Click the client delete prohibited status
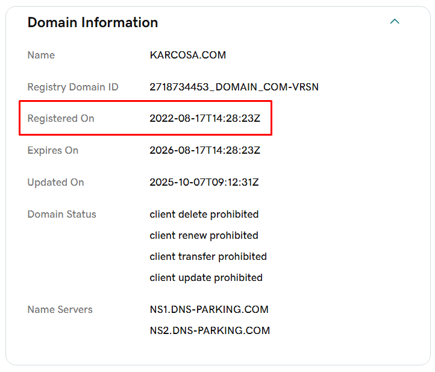 [204, 214]
